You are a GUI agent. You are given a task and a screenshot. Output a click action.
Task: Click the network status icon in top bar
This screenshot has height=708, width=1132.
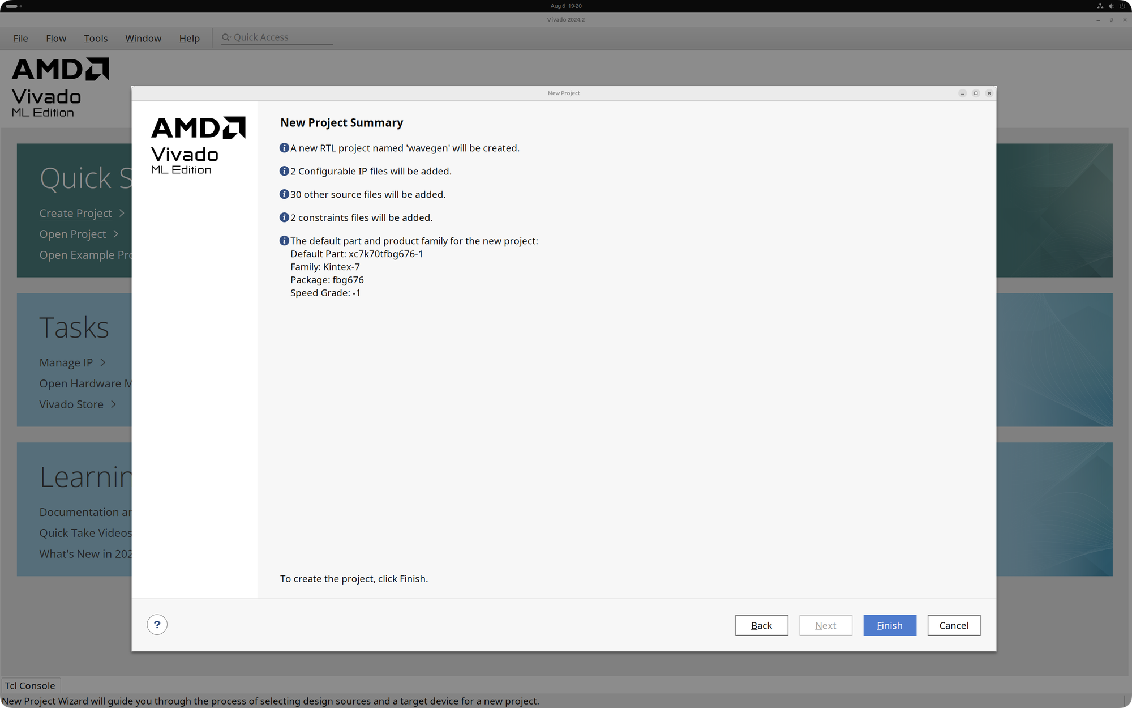(1100, 6)
